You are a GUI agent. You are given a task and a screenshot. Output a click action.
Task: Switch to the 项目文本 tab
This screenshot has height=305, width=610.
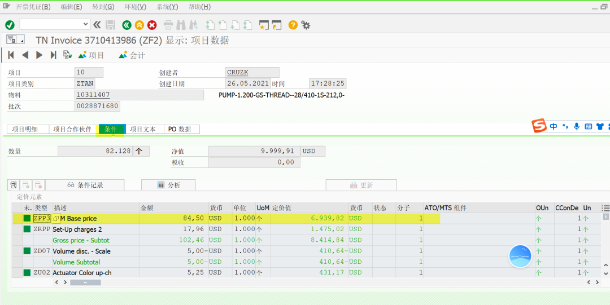(143, 129)
